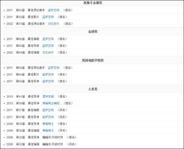Click （获奖） in 第32届 最佳编剧 row

pos(72,144)
